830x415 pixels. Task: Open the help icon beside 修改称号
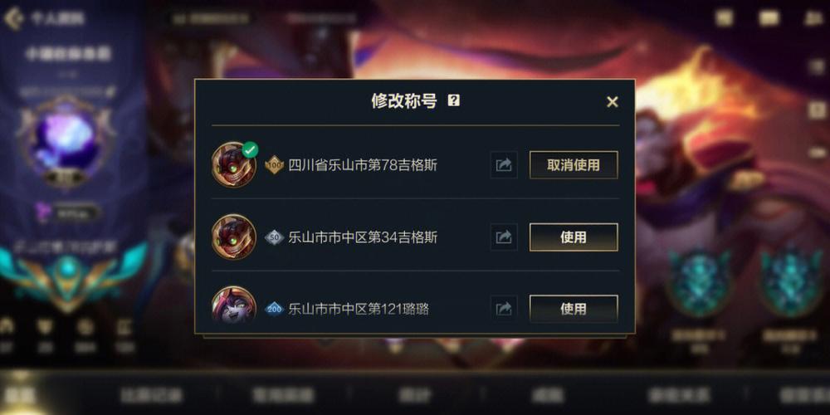click(453, 100)
